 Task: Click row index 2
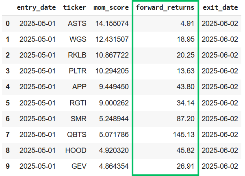point(8,55)
